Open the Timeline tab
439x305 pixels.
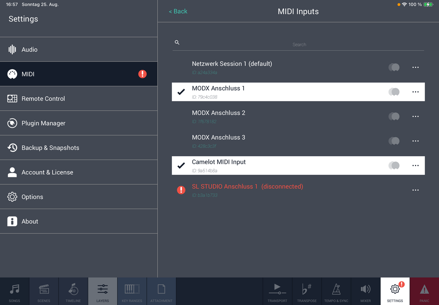coord(73,291)
